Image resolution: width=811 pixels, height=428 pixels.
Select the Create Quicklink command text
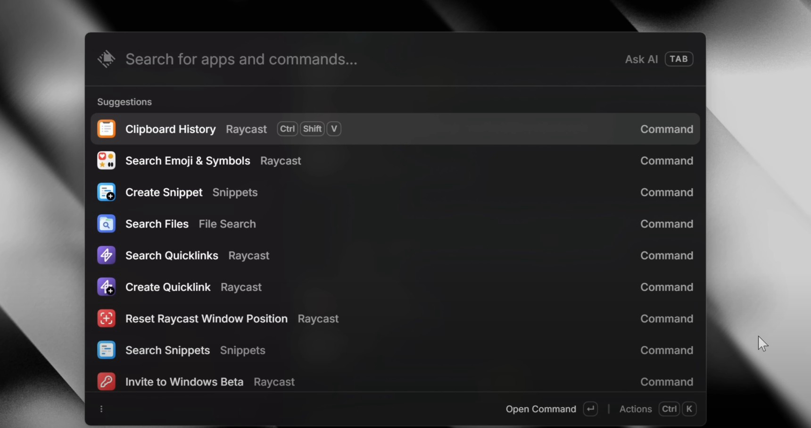click(x=168, y=287)
